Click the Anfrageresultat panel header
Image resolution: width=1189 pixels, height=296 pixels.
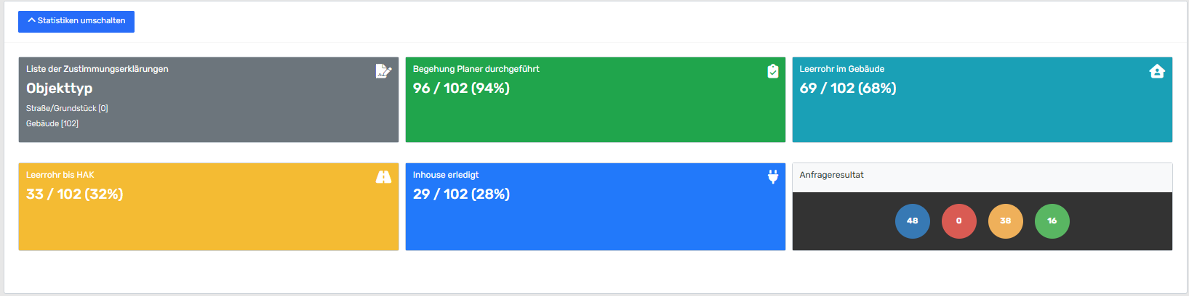[831, 175]
